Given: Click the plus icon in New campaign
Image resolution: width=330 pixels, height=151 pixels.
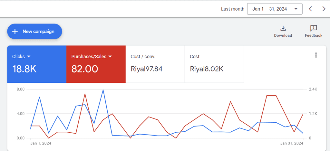Looking at the screenshot, I should [x=15, y=32].
